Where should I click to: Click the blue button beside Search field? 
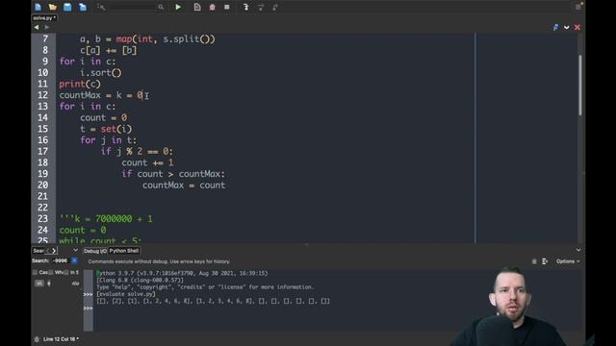click(x=74, y=260)
